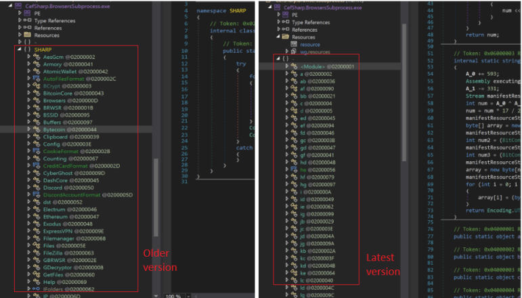Click the class icon beside Discord
Screen dimensions: 522x298
pos(37,188)
